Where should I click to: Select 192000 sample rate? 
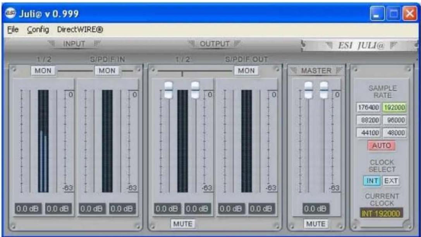point(394,107)
